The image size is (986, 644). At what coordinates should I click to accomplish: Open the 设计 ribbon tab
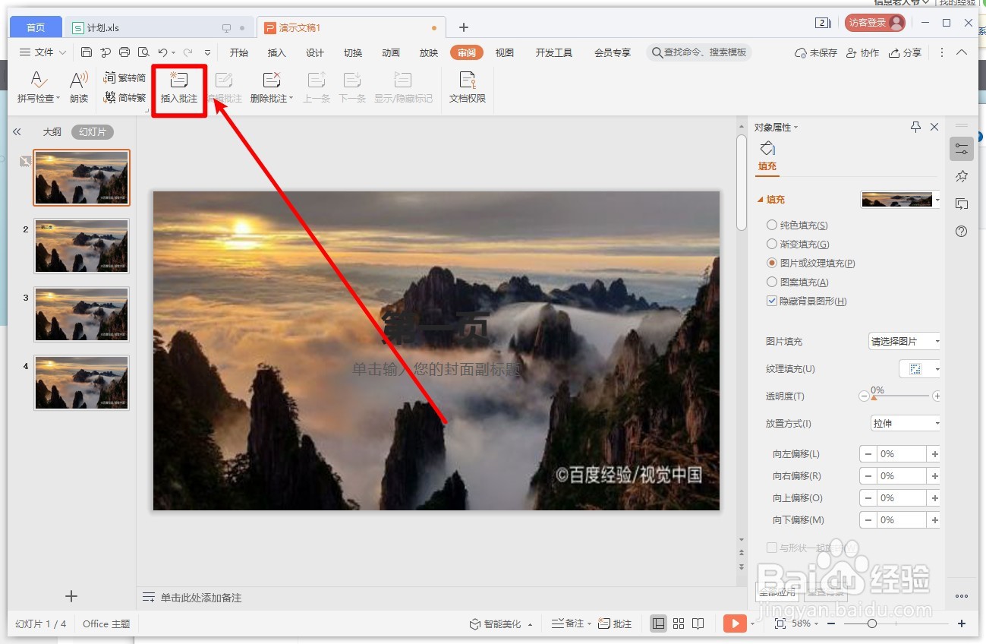315,52
